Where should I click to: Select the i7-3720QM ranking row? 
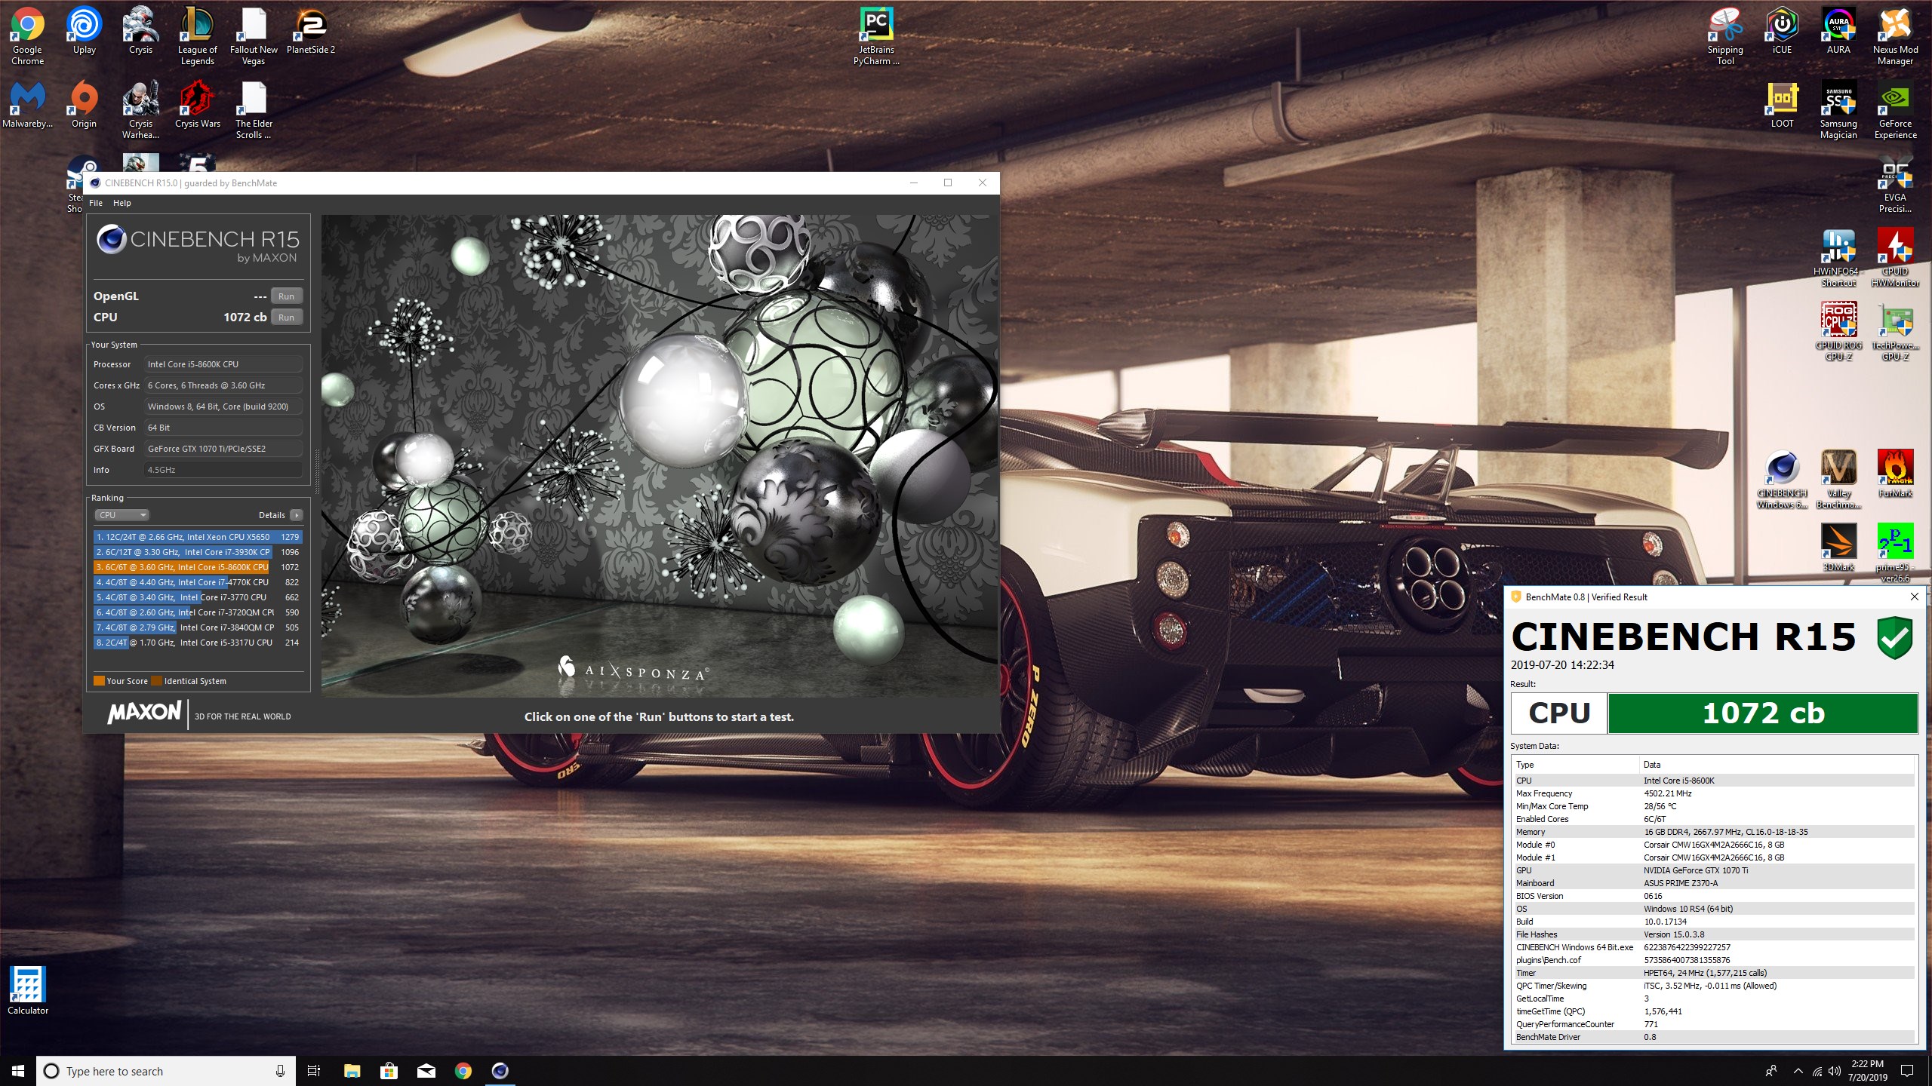pyautogui.click(x=197, y=612)
